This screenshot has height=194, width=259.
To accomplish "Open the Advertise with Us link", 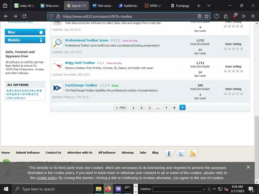I will (x=80, y=153).
